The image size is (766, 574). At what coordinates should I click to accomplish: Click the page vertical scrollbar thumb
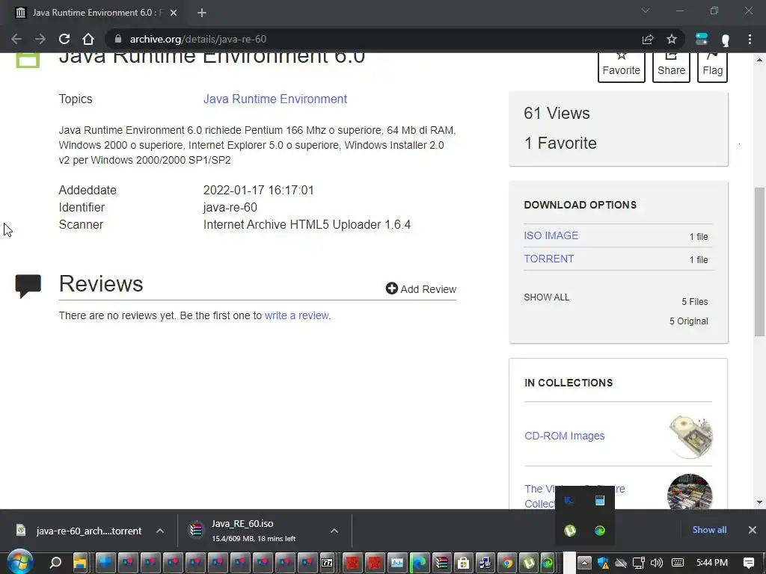(x=760, y=262)
